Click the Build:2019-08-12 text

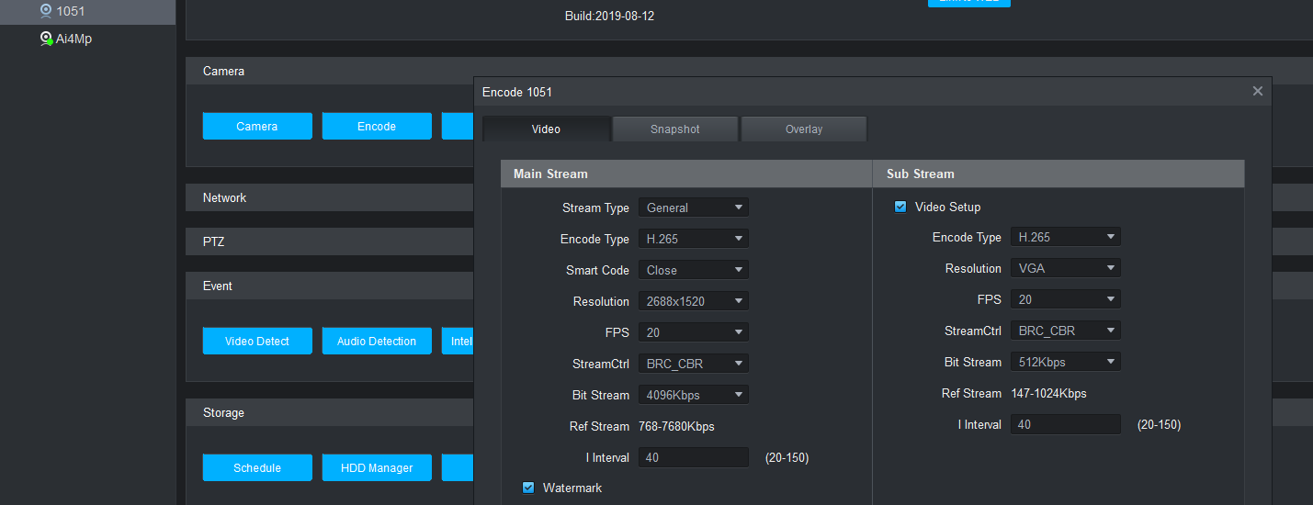tap(609, 17)
